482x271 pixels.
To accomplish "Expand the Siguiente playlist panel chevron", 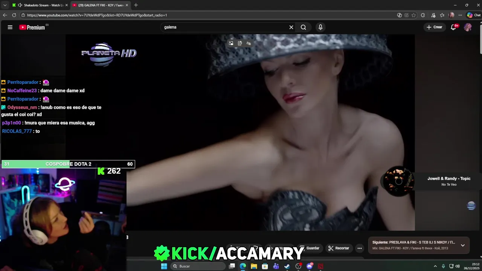I will point(463,245).
